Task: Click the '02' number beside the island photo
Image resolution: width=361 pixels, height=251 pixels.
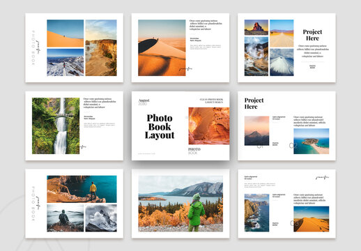Action: click(293, 146)
